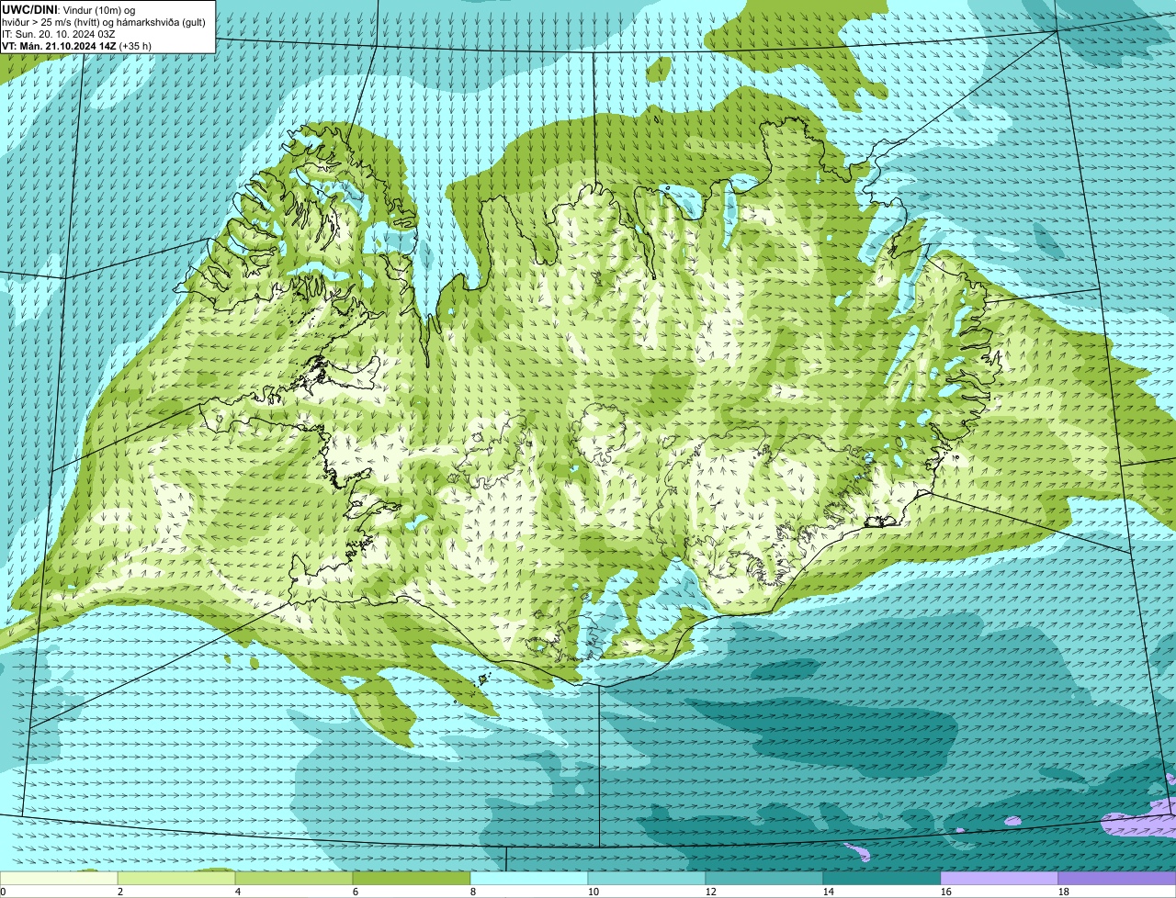Click the legend scale label "12"
Screen dimensions: 1176x898
(711, 892)
